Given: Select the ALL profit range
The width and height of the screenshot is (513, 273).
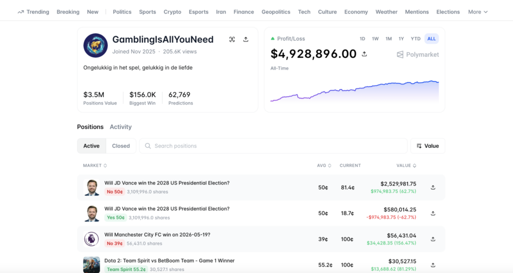Looking at the screenshot, I should pyautogui.click(x=431, y=38).
